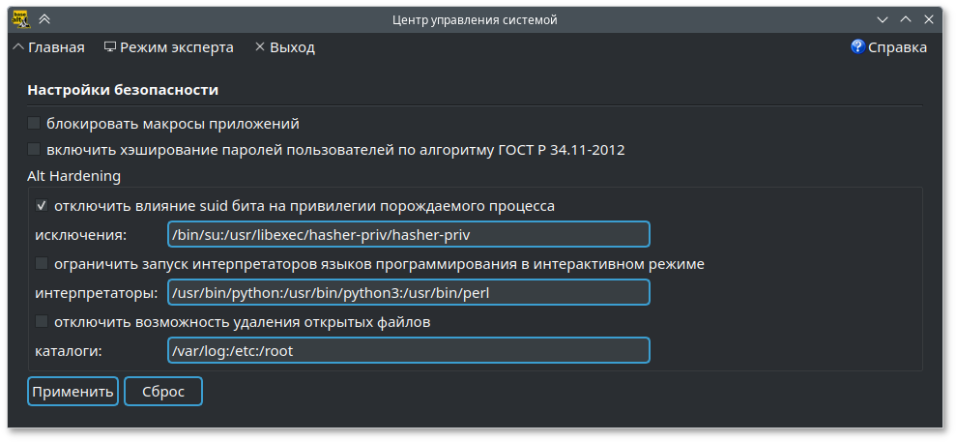Click the Главная home arrow icon
The width and height of the screenshot is (956, 442).
point(18,46)
